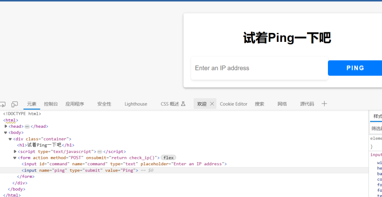
Task: Open the Cookie Editor tab
Action: coord(234,104)
